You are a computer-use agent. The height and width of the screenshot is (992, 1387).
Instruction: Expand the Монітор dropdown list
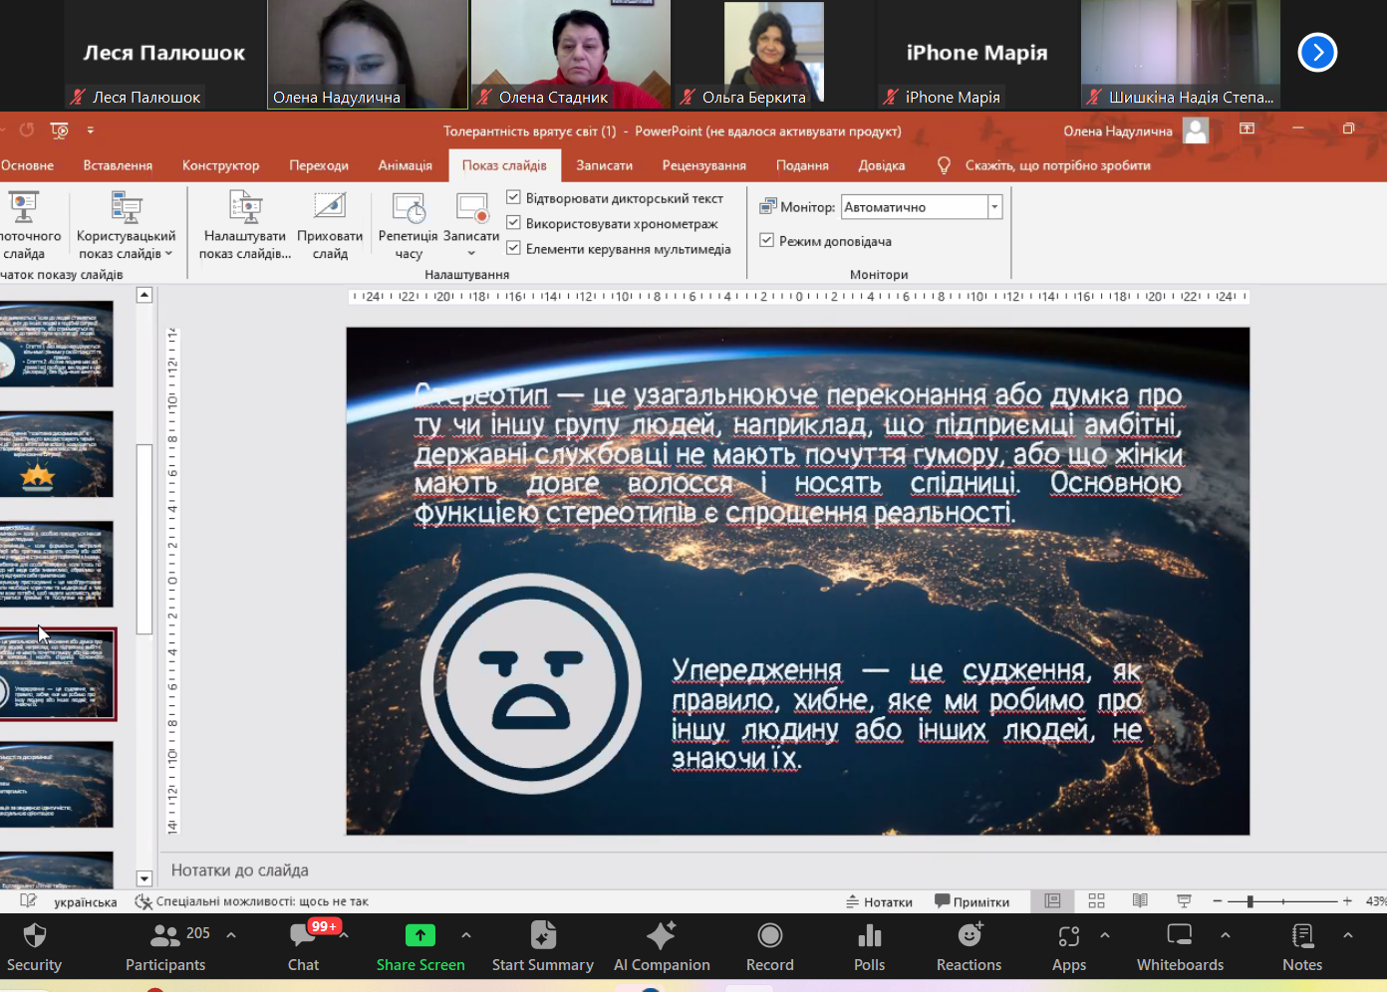pyautogui.click(x=993, y=207)
